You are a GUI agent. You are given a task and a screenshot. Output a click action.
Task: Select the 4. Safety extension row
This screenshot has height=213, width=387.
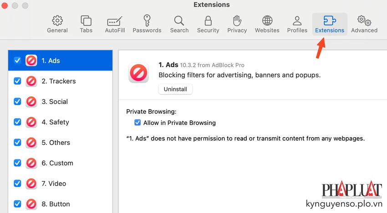pyautogui.click(x=60, y=122)
